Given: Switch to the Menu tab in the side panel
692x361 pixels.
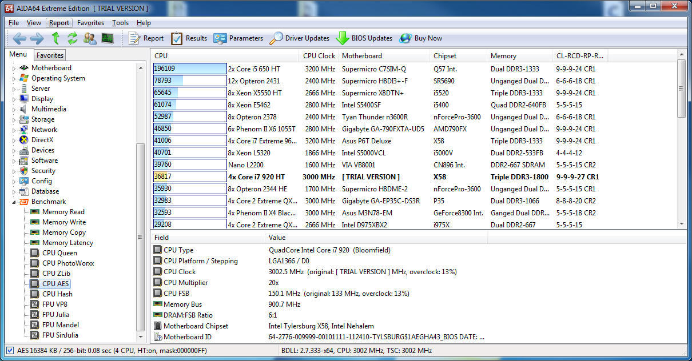Looking at the screenshot, I should click(x=18, y=55).
